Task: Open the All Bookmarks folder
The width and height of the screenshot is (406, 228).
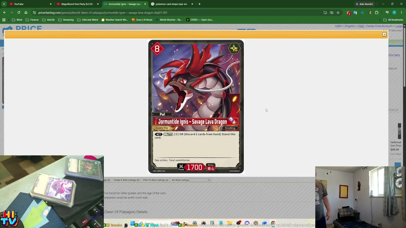Action: [393, 20]
